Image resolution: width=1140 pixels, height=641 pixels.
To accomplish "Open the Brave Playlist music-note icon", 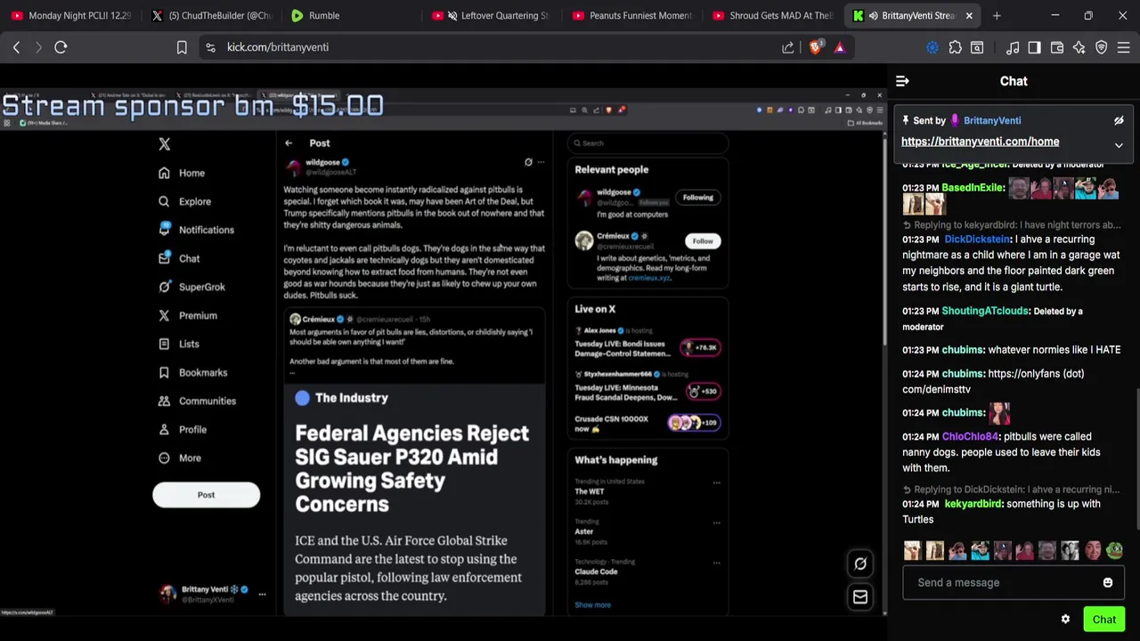I will pyautogui.click(x=1013, y=47).
